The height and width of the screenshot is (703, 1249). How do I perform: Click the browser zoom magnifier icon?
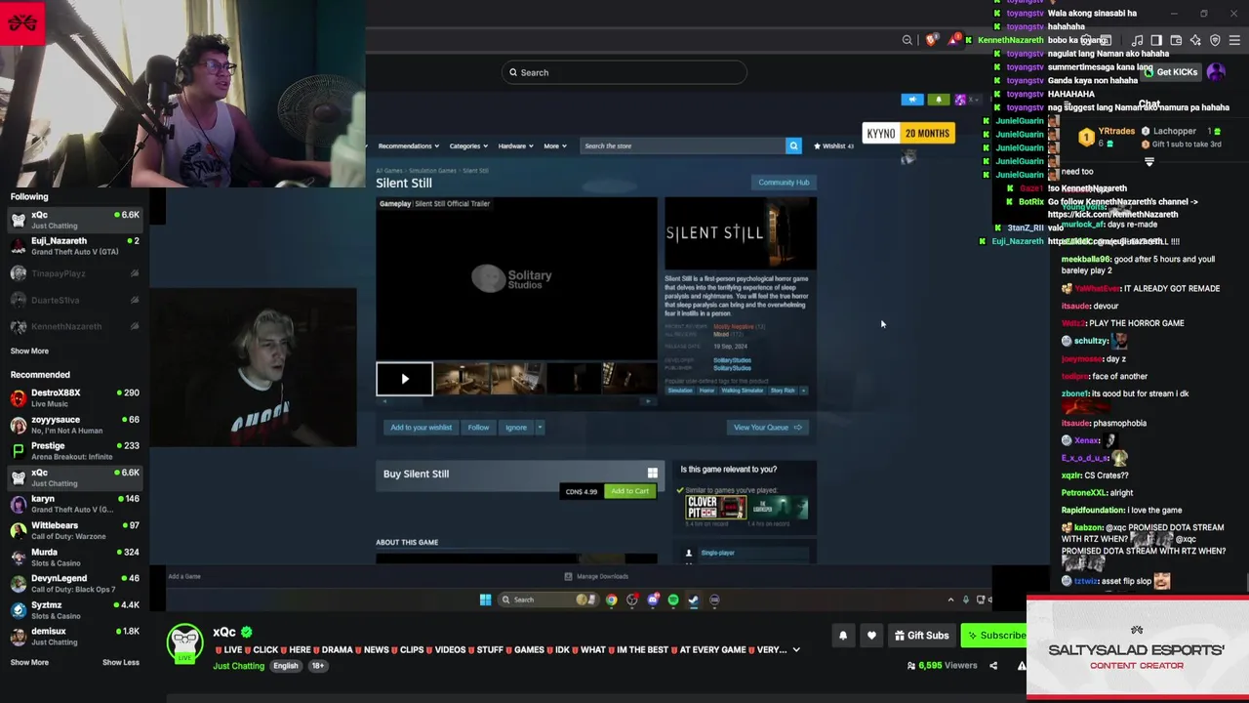click(x=907, y=40)
